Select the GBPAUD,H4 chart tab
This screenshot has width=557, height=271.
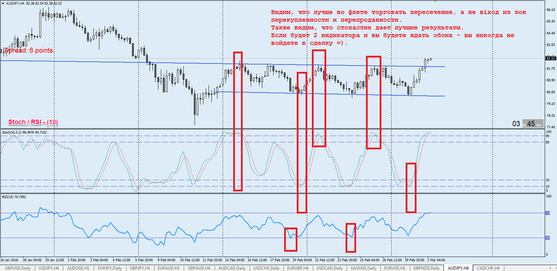199,268
